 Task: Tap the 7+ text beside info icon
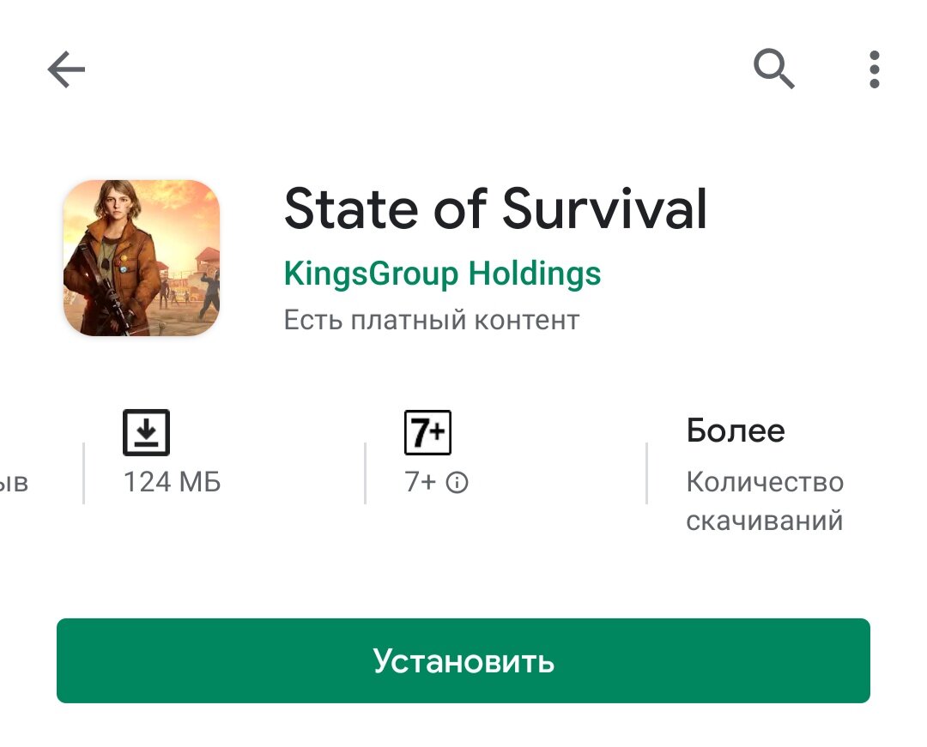(421, 482)
